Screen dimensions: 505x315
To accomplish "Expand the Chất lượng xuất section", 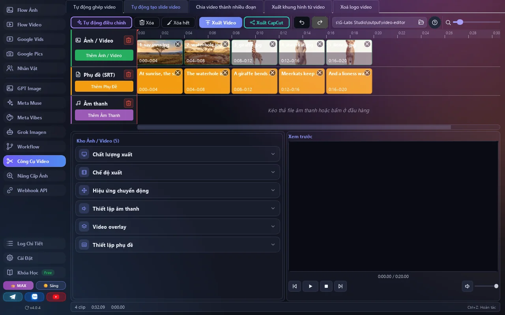I will coord(178,154).
